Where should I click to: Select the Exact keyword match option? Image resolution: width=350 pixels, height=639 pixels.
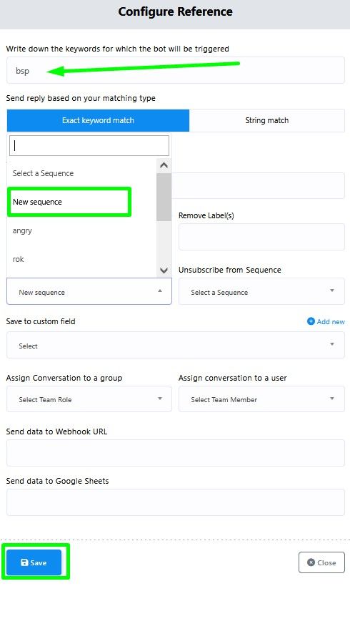pyautogui.click(x=98, y=120)
